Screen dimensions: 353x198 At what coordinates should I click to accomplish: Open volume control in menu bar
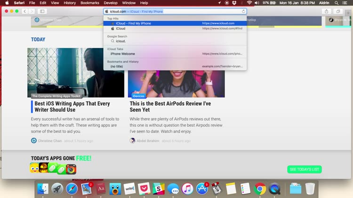257,3
